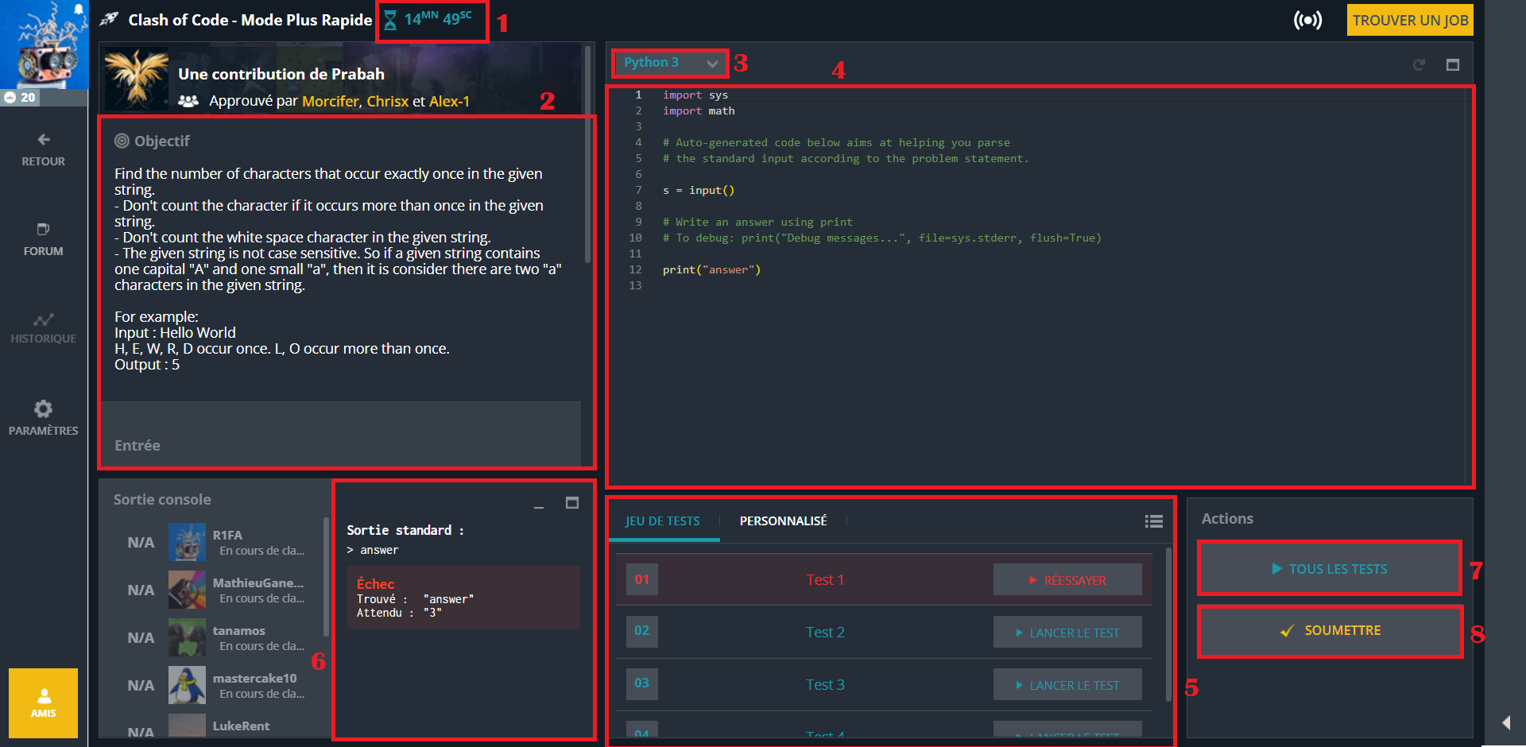Launch Test 2 with Lancer le test
This screenshot has width=1526, height=747.
[1067, 633]
